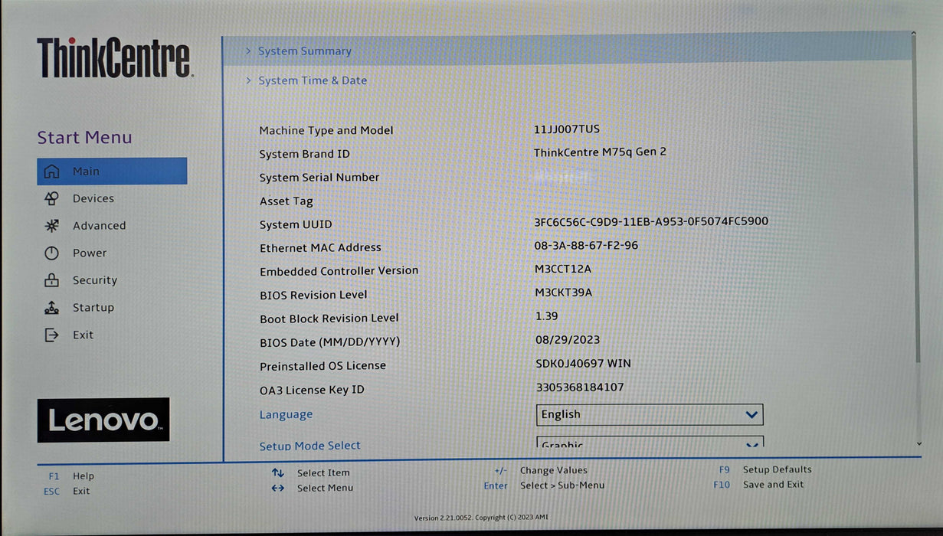943x536 pixels.
Task: Click the value 11JJ007TUS
Action: pyautogui.click(x=566, y=129)
